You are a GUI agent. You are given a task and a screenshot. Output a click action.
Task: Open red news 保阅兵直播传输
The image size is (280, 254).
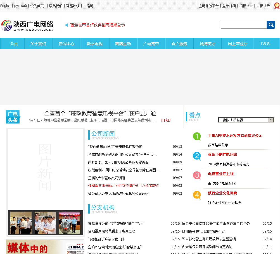click(124, 186)
